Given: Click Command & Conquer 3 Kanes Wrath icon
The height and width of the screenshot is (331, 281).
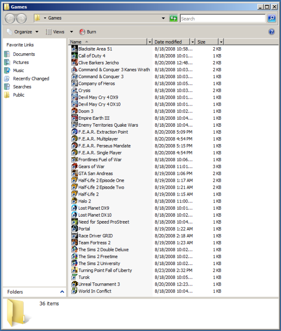Looking at the screenshot, I should click(74, 69).
